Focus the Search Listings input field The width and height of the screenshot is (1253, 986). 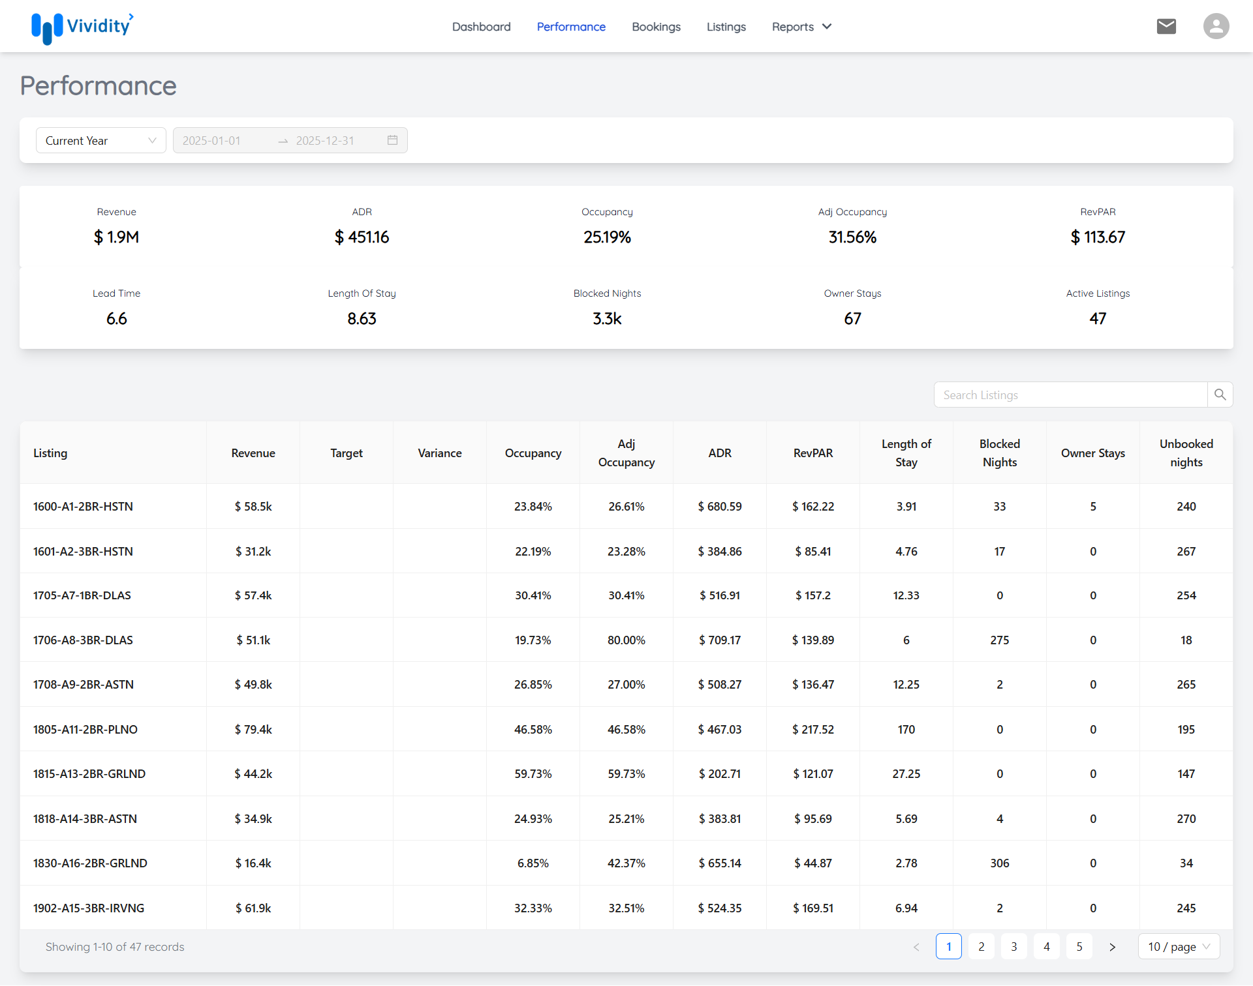tap(1070, 395)
